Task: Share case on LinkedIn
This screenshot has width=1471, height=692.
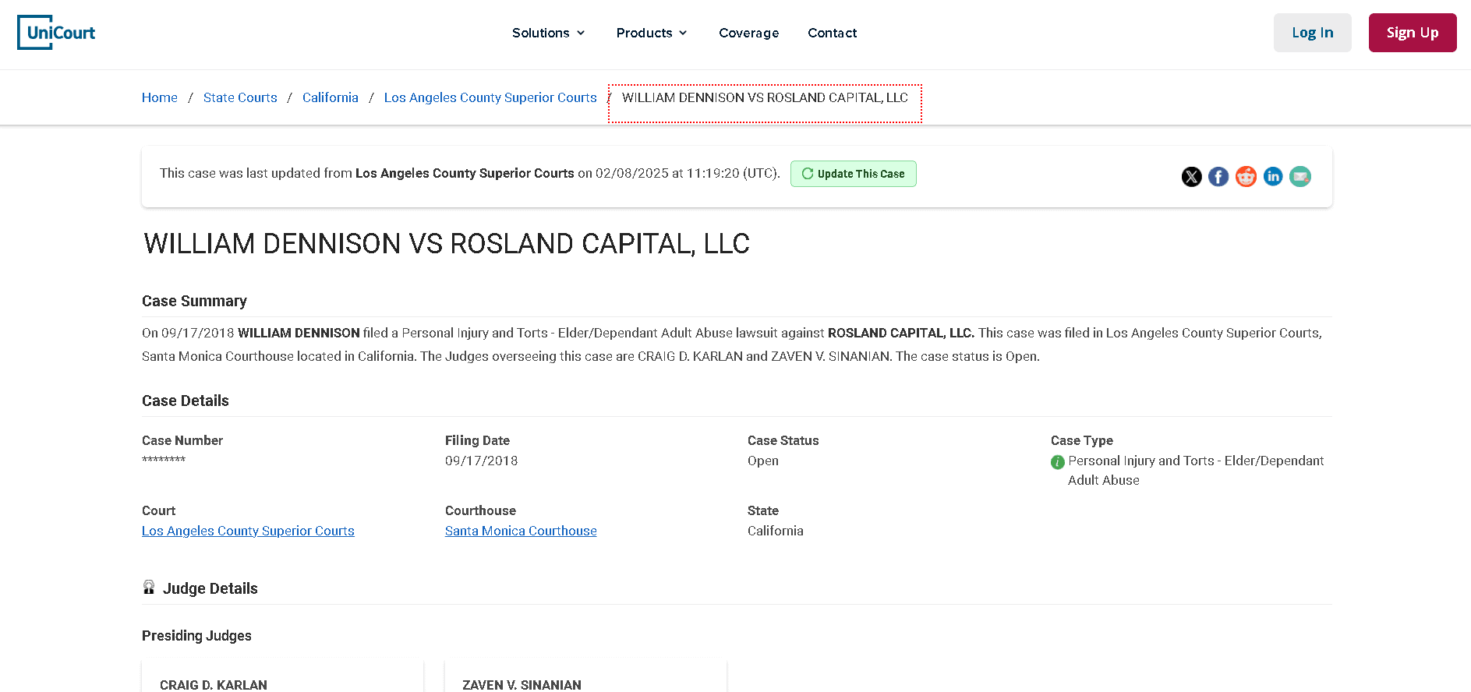Action: tap(1273, 177)
